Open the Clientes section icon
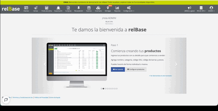 click(x=26, y=8)
